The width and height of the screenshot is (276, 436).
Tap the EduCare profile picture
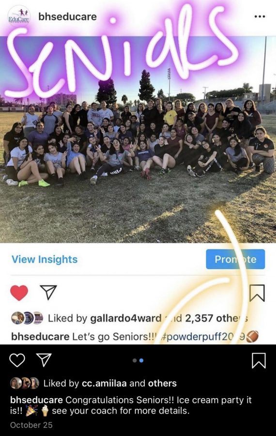[x=18, y=16]
